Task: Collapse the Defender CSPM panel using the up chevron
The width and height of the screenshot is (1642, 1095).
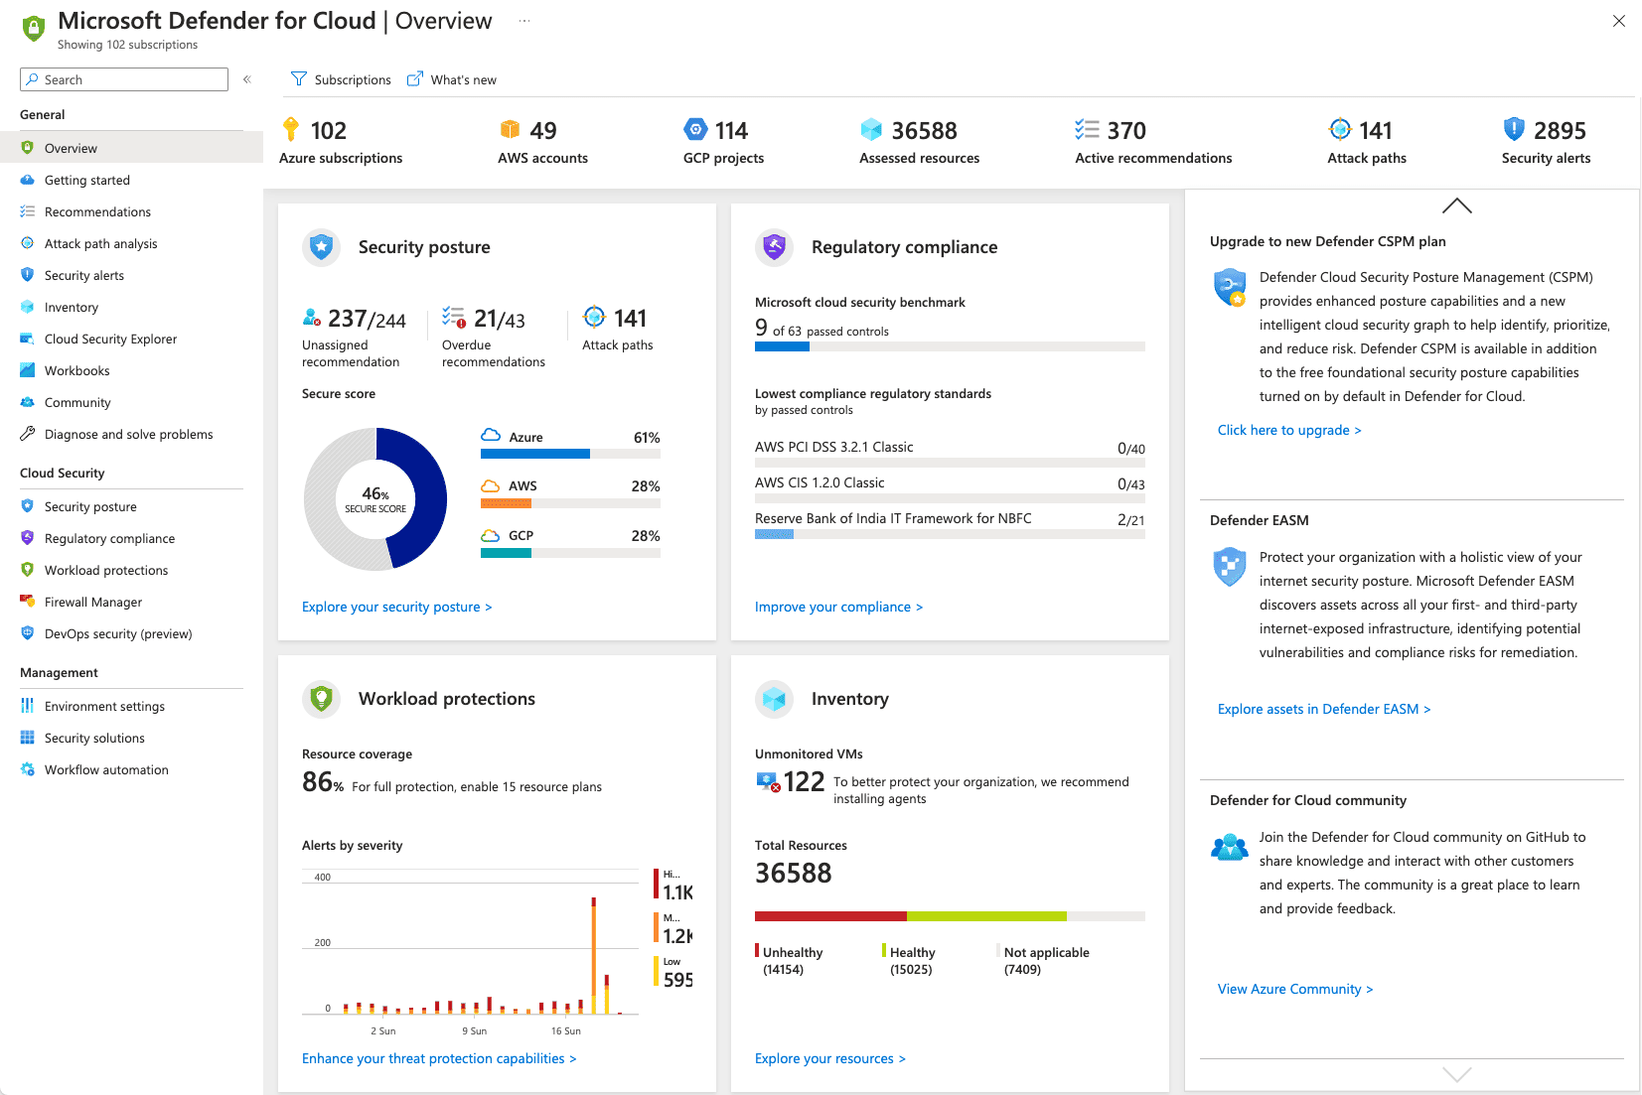Action: (1456, 205)
